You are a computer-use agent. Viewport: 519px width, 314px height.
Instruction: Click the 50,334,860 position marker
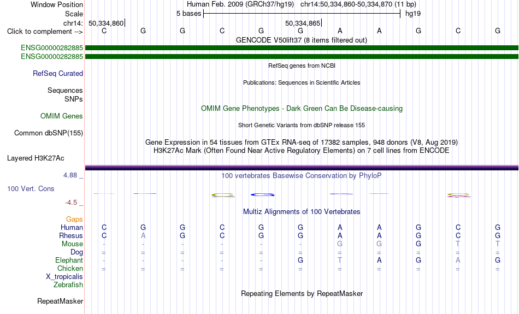[x=106, y=23]
